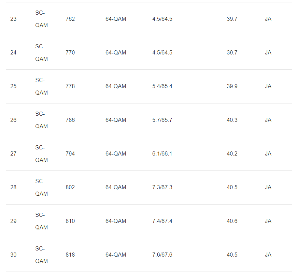Click the 7.3/67.3 power cell

point(162,188)
